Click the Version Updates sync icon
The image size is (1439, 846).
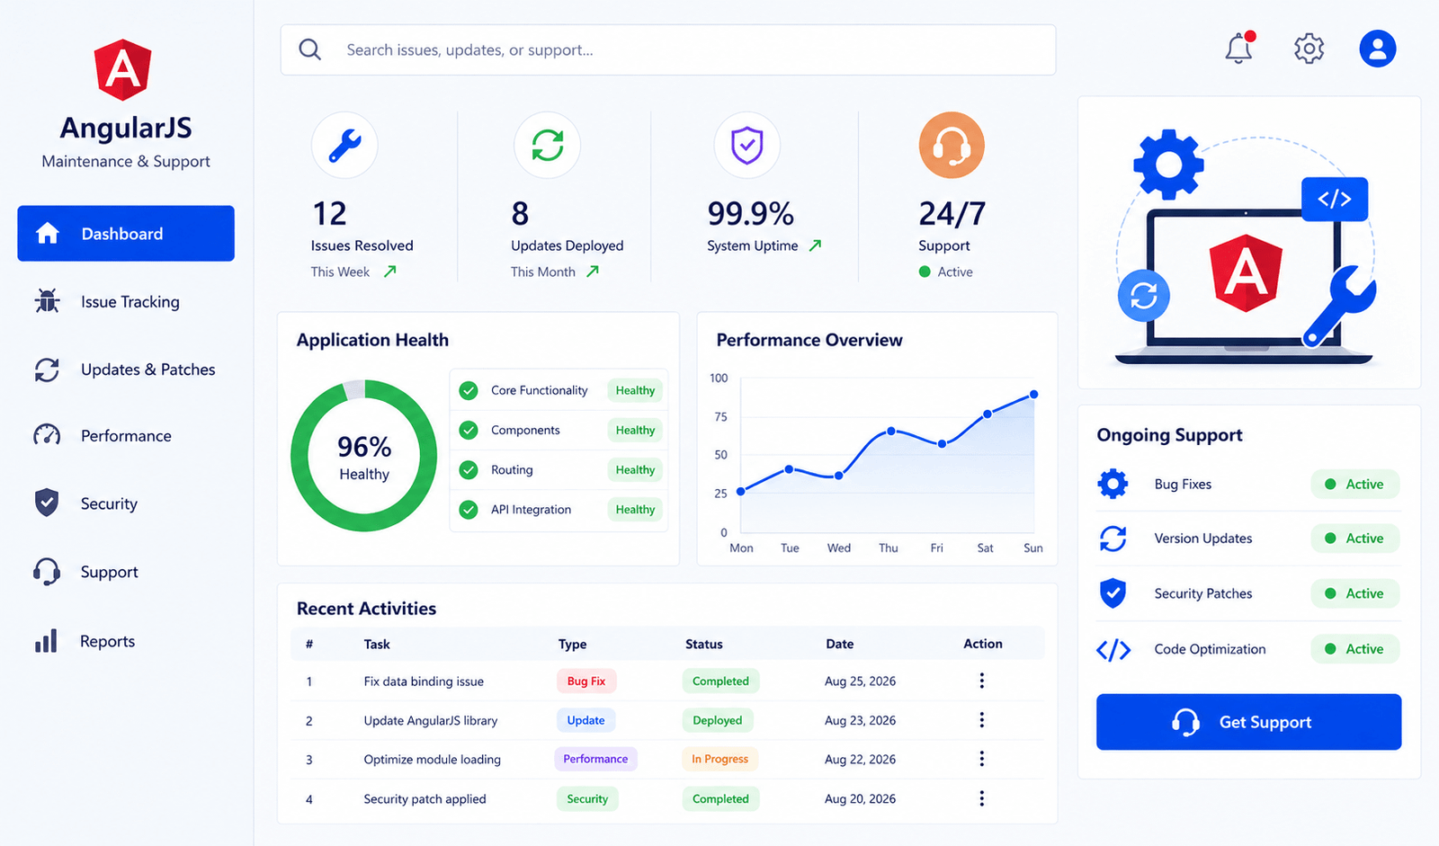pos(1113,539)
